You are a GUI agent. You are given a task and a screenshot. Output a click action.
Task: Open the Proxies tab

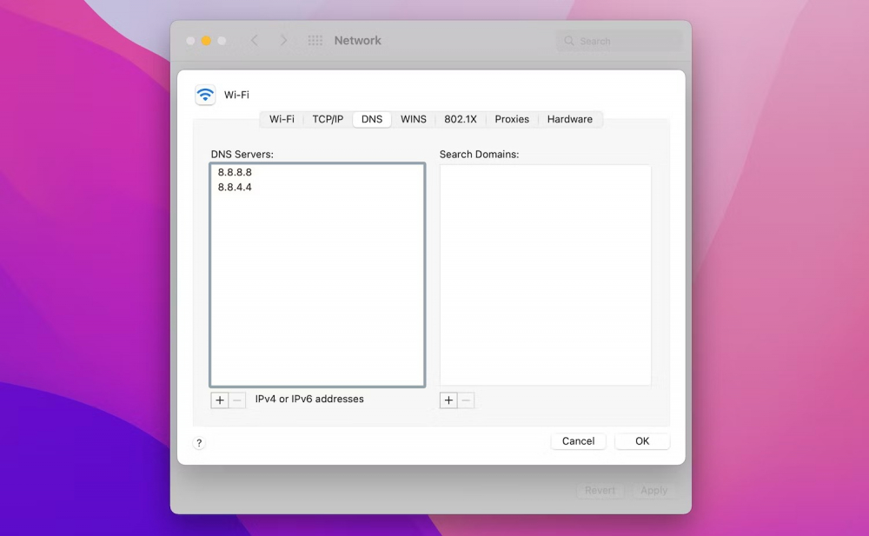[x=512, y=119]
